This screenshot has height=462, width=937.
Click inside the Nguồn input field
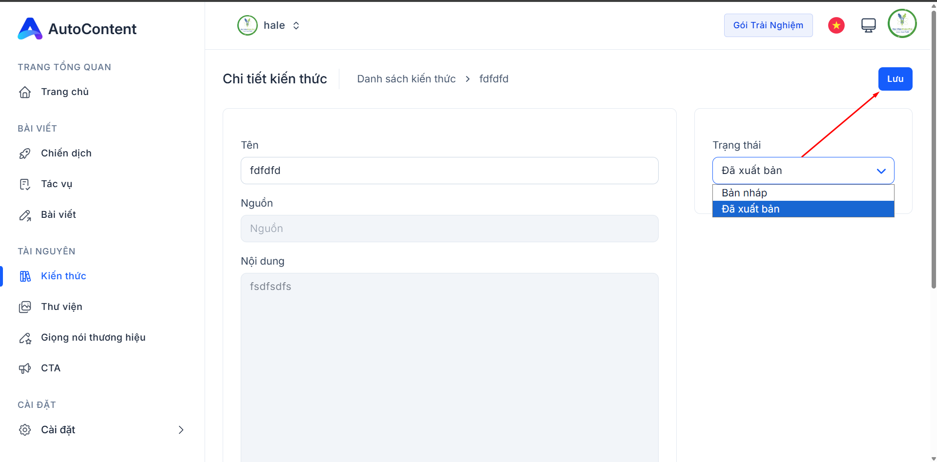[449, 228]
